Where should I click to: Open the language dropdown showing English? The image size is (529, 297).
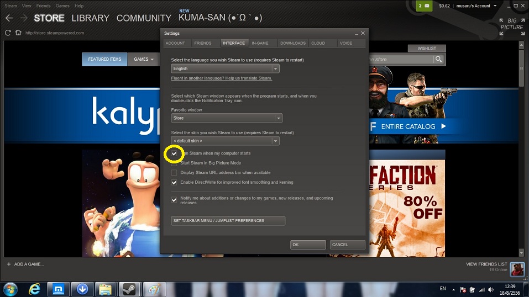coord(225,68)
